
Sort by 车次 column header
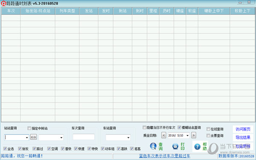coord(11,11)
